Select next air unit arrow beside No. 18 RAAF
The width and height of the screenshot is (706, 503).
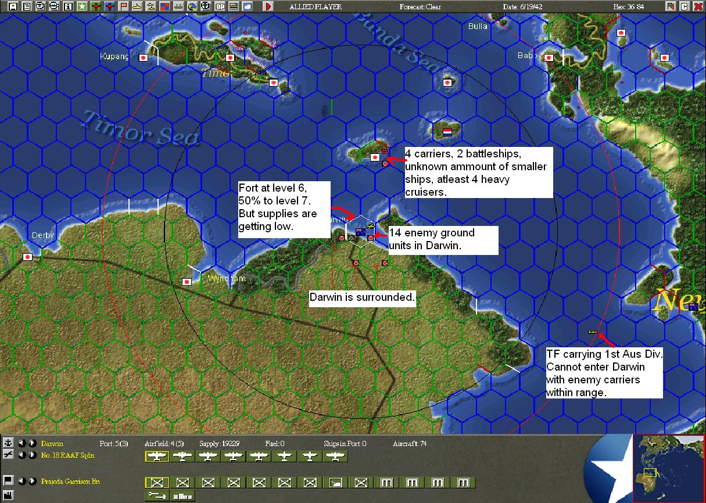click(x=32, y=455)
